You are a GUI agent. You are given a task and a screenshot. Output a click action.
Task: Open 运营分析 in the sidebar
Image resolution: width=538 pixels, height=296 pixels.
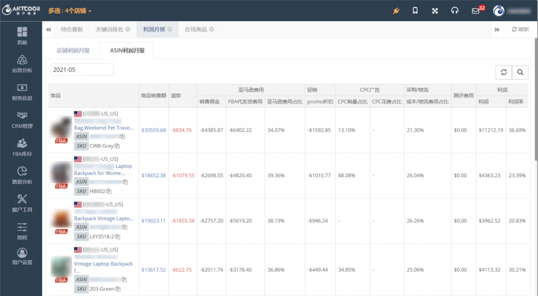pyautogui.click(x=22, y=64)
